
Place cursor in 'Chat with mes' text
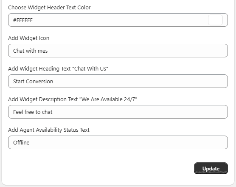point(31,51)
